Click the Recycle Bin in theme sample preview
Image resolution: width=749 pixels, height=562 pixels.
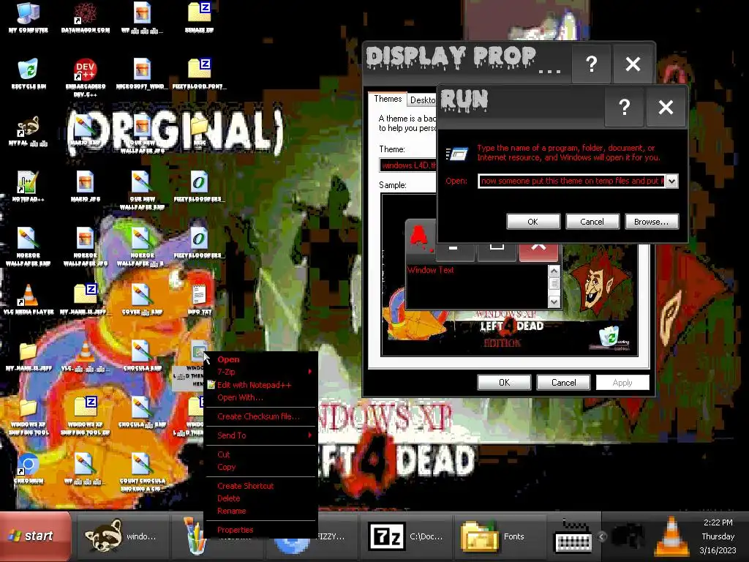point(611,337)
